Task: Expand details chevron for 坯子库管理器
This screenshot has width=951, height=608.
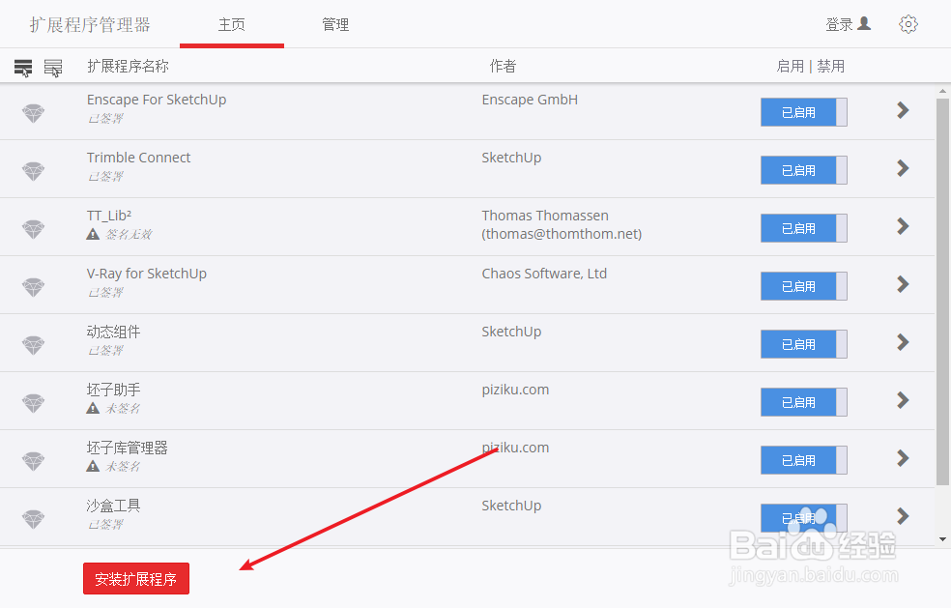Action: pos(903,458)
